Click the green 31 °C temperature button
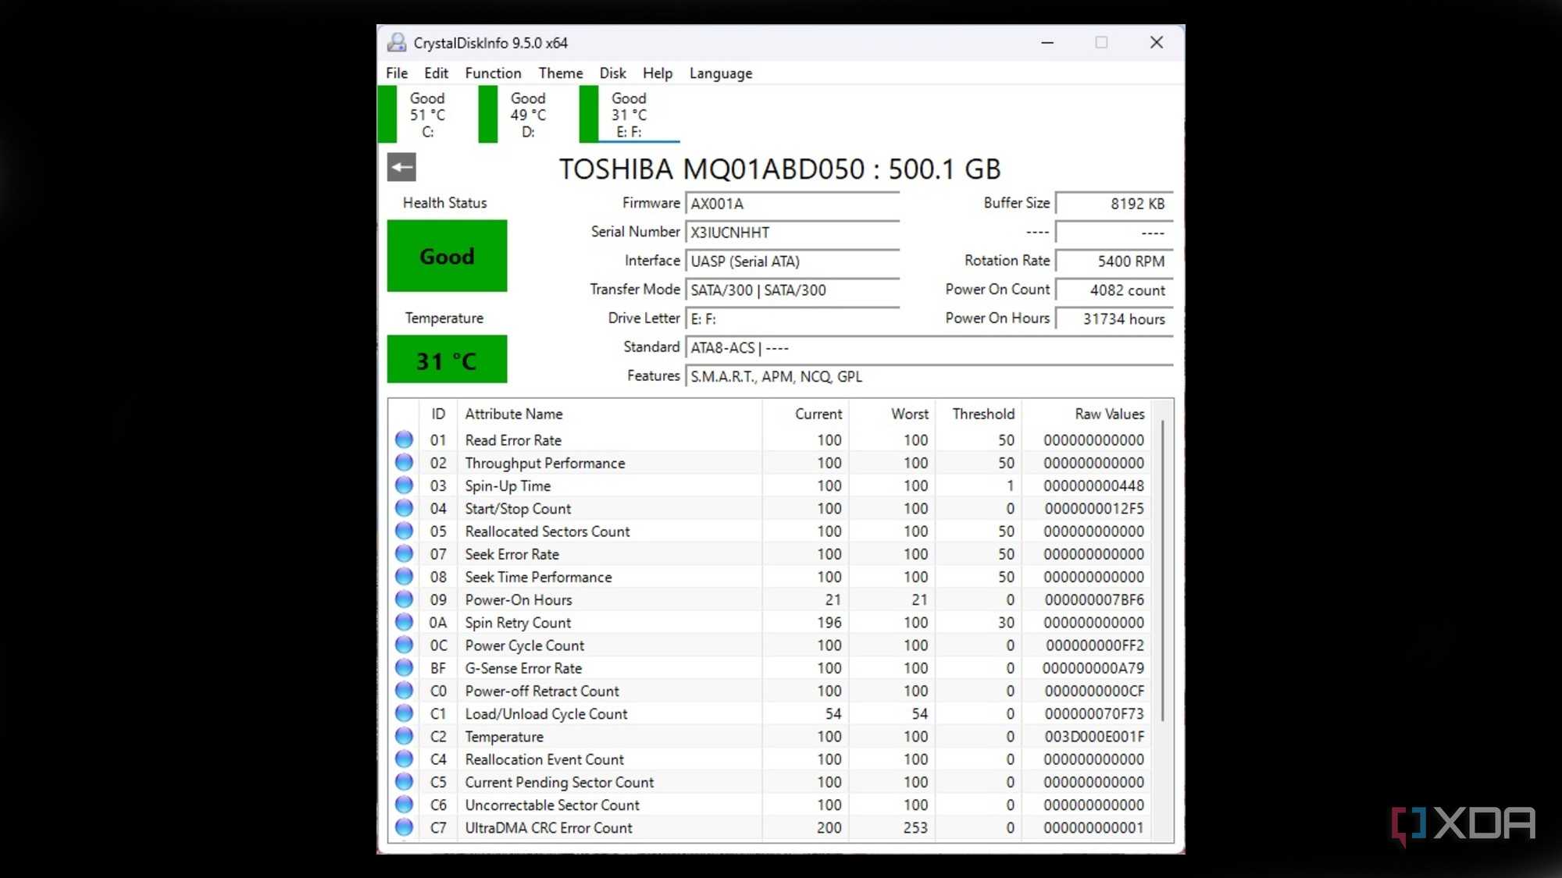This screenshot has height=878, width=1562. pyautogui.click(x=447, y=359)
